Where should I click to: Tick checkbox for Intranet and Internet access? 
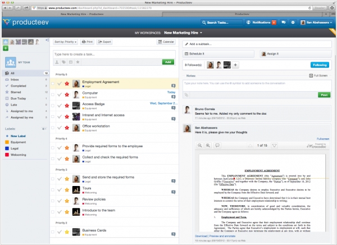point(53,116)
